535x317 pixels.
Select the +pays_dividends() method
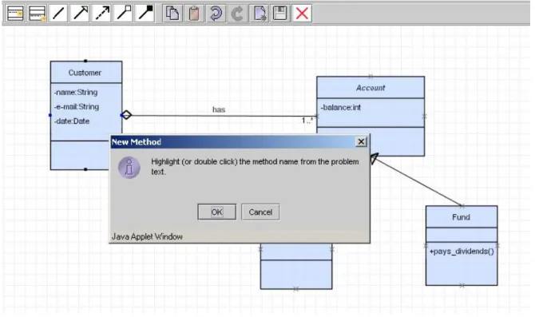click(x=462, y=252)
